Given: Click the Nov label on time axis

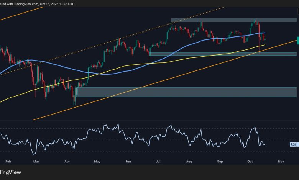Looking at the screenshot, I should (x=280, y=162).
